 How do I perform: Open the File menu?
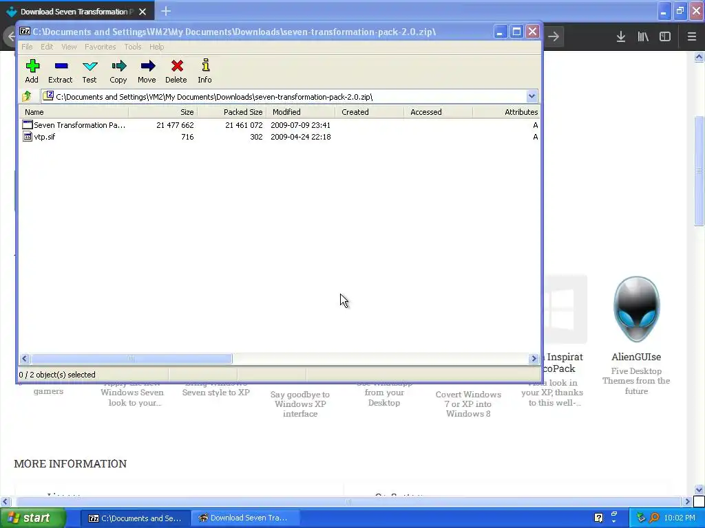click(27, 47)
